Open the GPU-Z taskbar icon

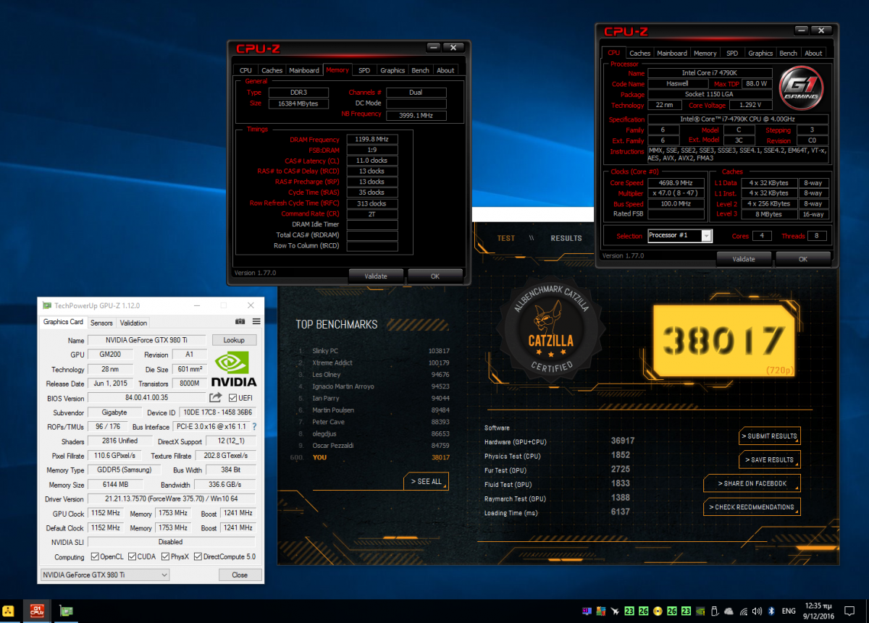point(66,611)
